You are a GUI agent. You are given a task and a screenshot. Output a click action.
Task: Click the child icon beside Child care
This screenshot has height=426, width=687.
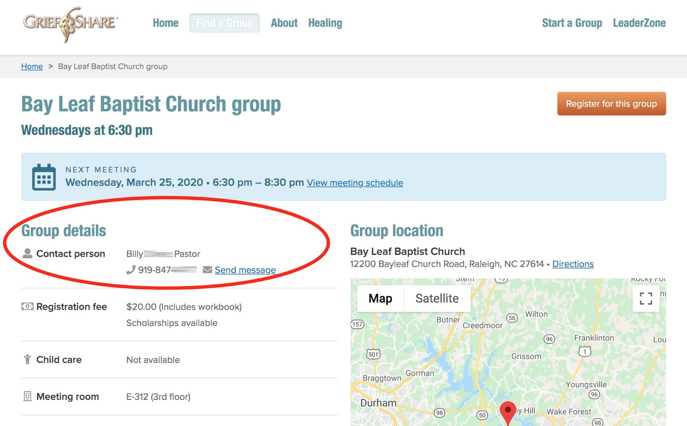[27, 360]
